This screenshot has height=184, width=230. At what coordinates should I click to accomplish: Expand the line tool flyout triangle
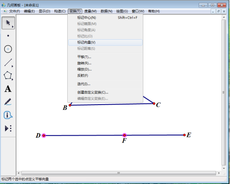tap(13, 66)
